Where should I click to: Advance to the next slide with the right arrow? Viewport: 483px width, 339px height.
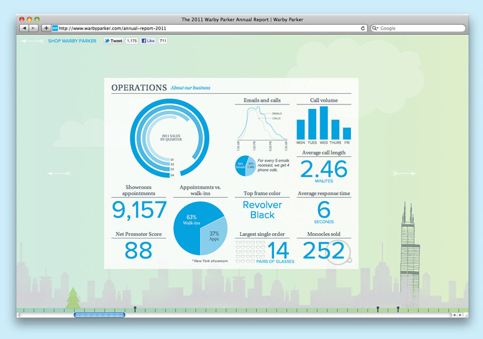[x=404, y=173]
